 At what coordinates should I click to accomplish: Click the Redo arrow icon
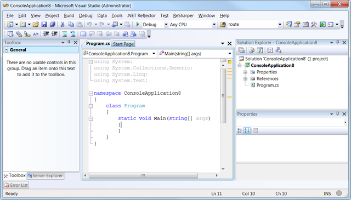tap(102, 24)
